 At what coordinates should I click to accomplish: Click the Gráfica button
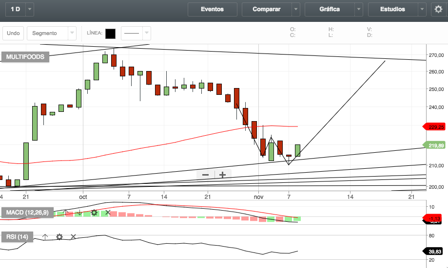[x=330, y=9]
